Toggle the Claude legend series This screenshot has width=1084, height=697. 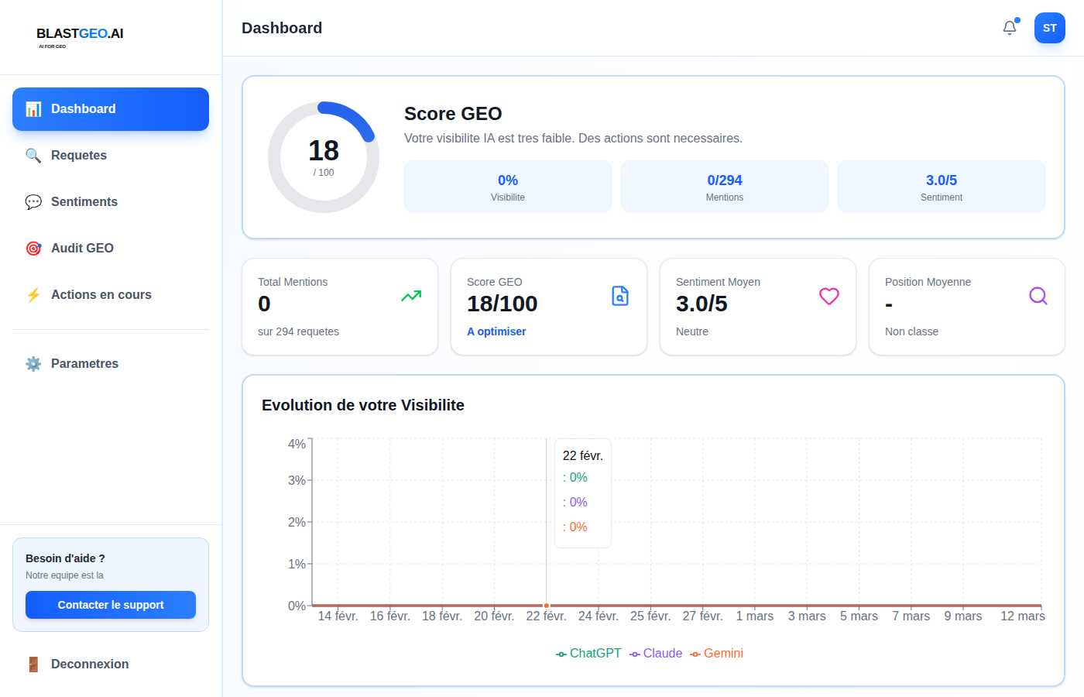(x=656, y=654)
